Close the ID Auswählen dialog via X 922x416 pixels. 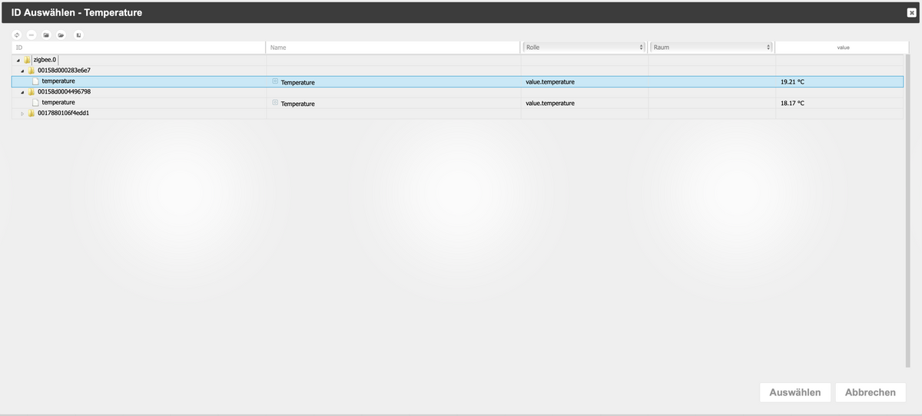click(911, 12)
